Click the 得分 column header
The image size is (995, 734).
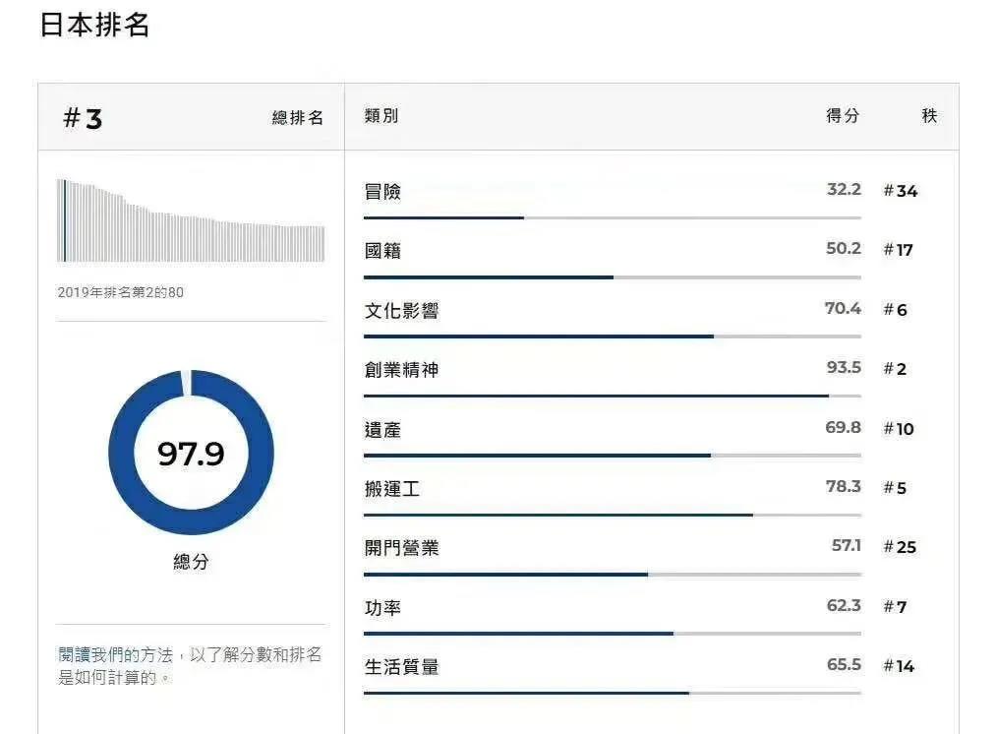click(843, 115)
